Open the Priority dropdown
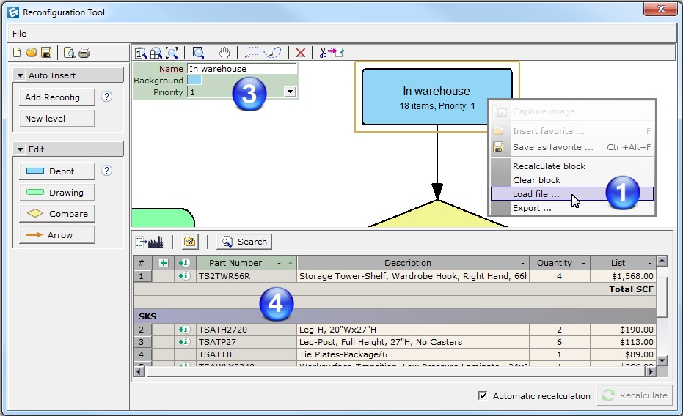This screenshot has height=416, width=683. [289, 92]
